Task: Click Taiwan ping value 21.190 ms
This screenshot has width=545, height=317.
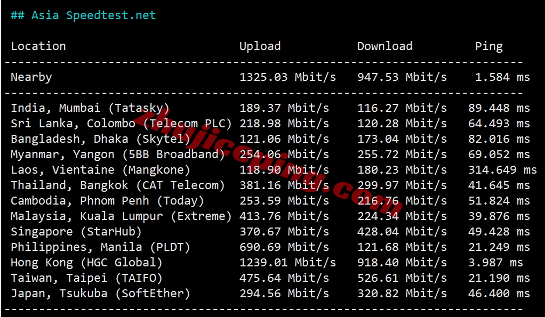Action: [x=499, y=278]
